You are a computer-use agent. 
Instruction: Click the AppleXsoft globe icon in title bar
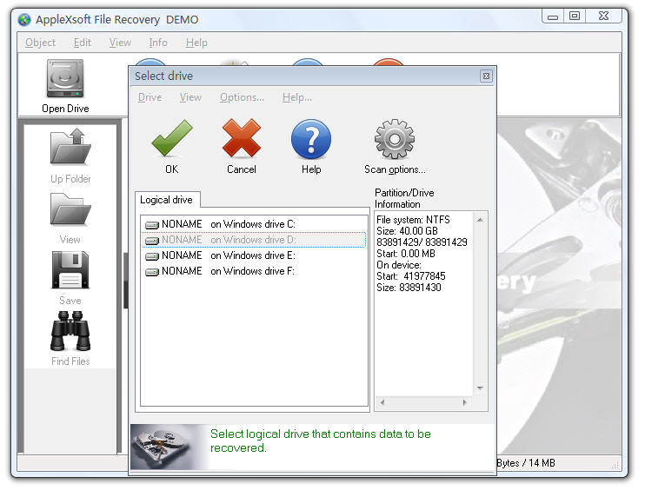[x=24, y=19]
